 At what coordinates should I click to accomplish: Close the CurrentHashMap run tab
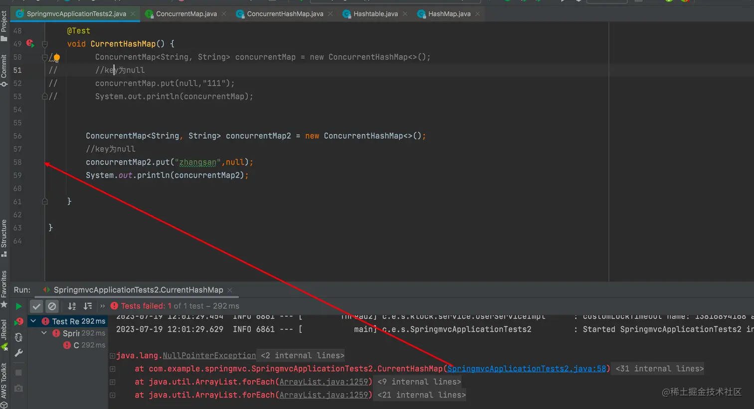tap(230, 290)
